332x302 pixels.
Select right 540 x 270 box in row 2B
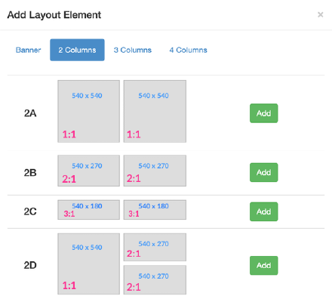coord(155,171)
